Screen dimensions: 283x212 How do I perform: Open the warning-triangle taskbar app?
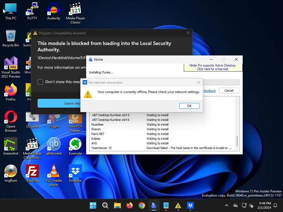(x=178, y=205)
